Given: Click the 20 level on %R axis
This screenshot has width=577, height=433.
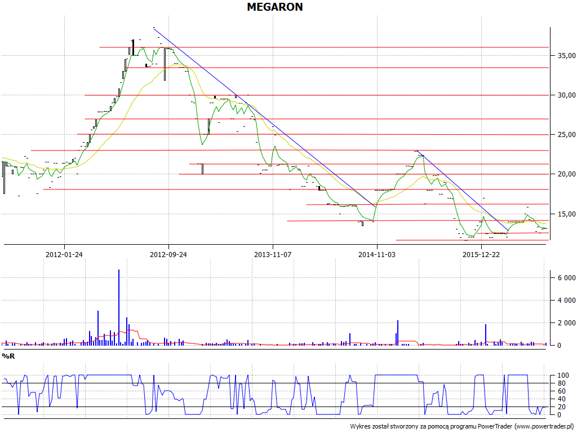Looking at the screenshot, I should pos(562,407).
